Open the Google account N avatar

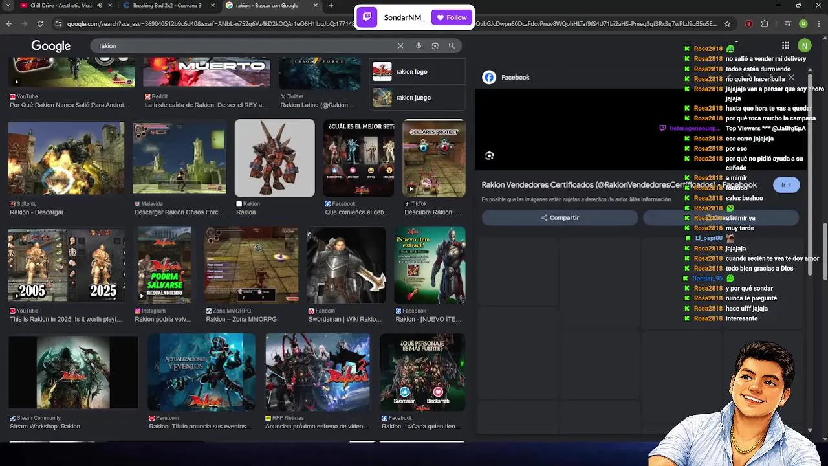[x=804, y=45]
